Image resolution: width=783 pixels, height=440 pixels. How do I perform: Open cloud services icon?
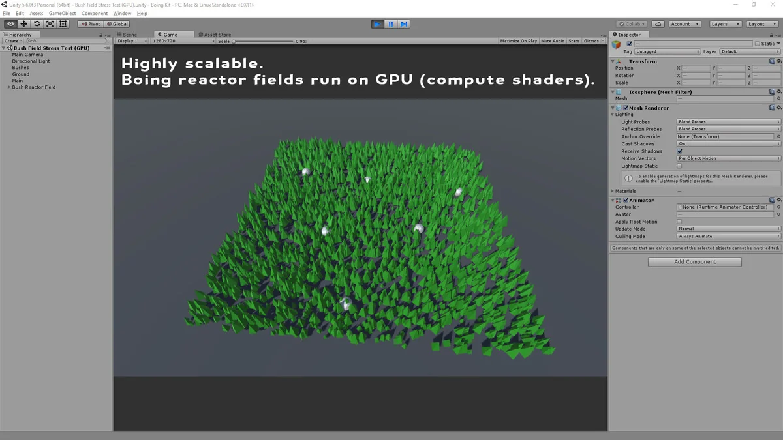[x=658, y=24]
